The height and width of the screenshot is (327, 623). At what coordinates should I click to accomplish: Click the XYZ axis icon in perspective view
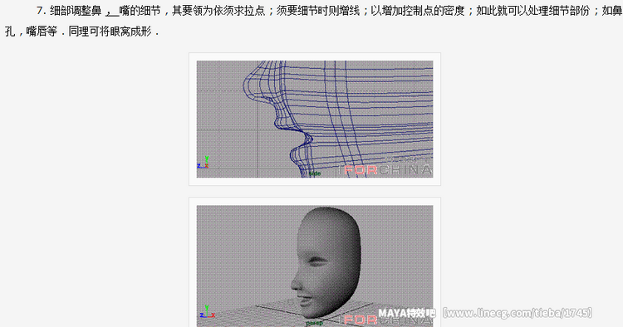tap(207, 311)
